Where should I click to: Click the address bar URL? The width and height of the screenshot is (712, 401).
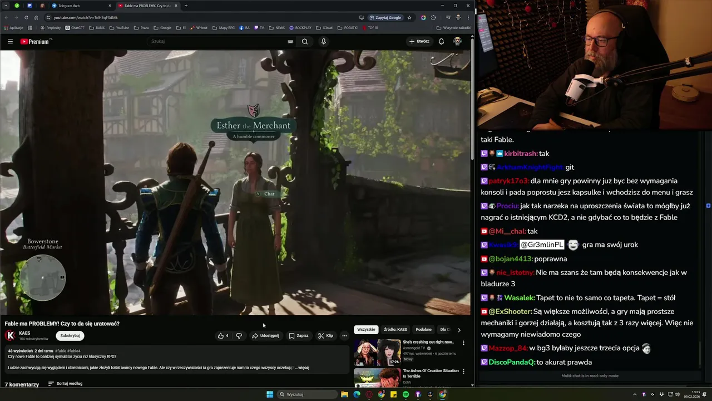pos(86,17)
